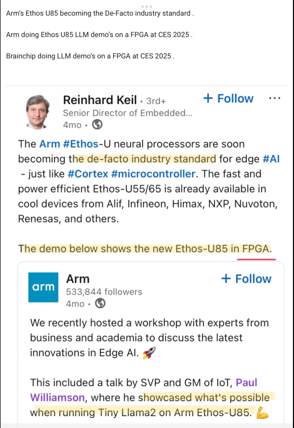Click the 533,844 followers text
The width and height of the screenshot is (294, 428).
pos(104,292)
